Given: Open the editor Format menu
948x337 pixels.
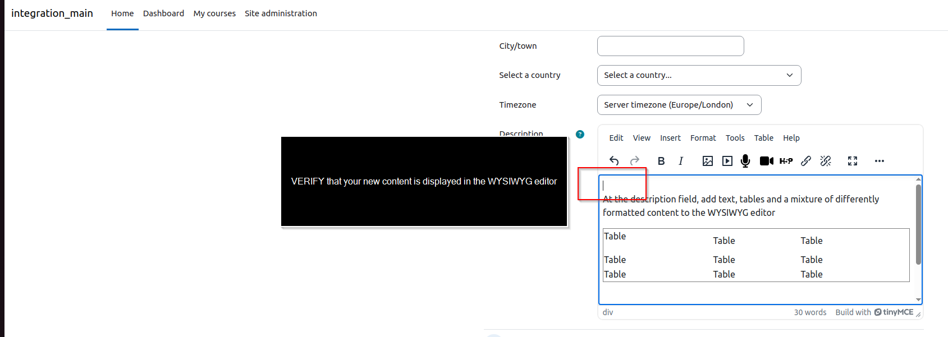Looking at the screenshot, I should [x=703, y=138].
